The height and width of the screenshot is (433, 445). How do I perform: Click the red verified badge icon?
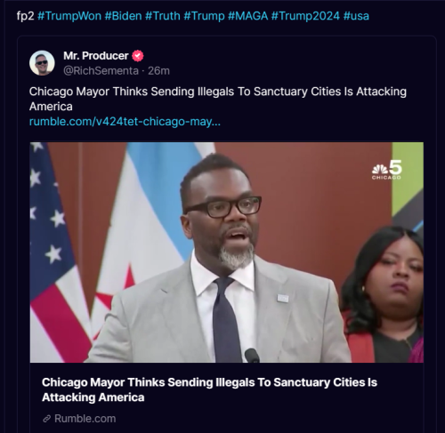[137, 56]
